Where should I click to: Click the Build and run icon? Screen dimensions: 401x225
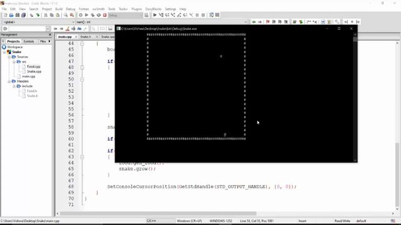(93, 15)
